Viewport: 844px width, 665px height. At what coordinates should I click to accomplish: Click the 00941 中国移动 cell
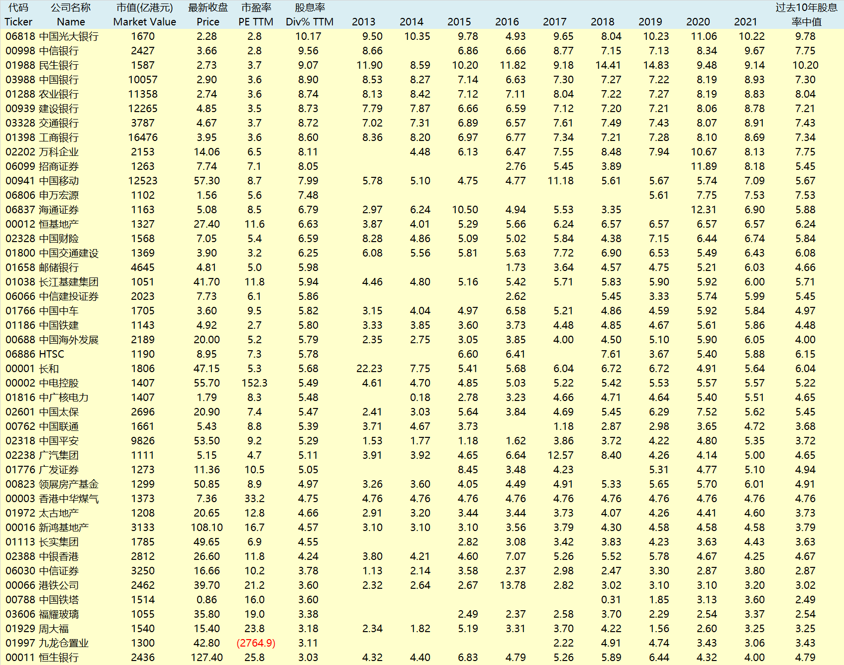(42, 181)
